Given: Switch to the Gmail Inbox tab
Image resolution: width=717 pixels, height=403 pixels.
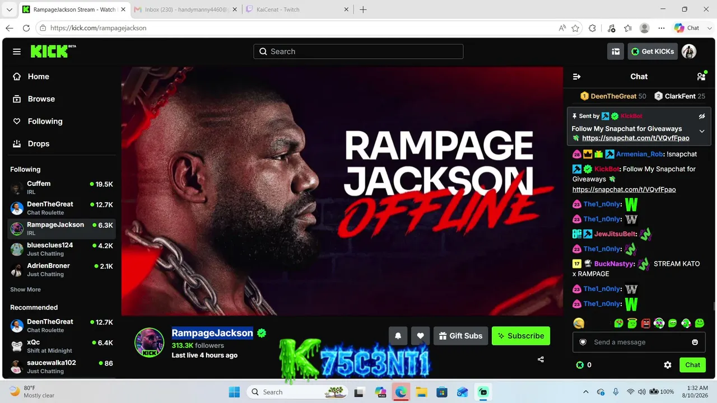Looking at the screenshot, I should [x=187, y=10].
